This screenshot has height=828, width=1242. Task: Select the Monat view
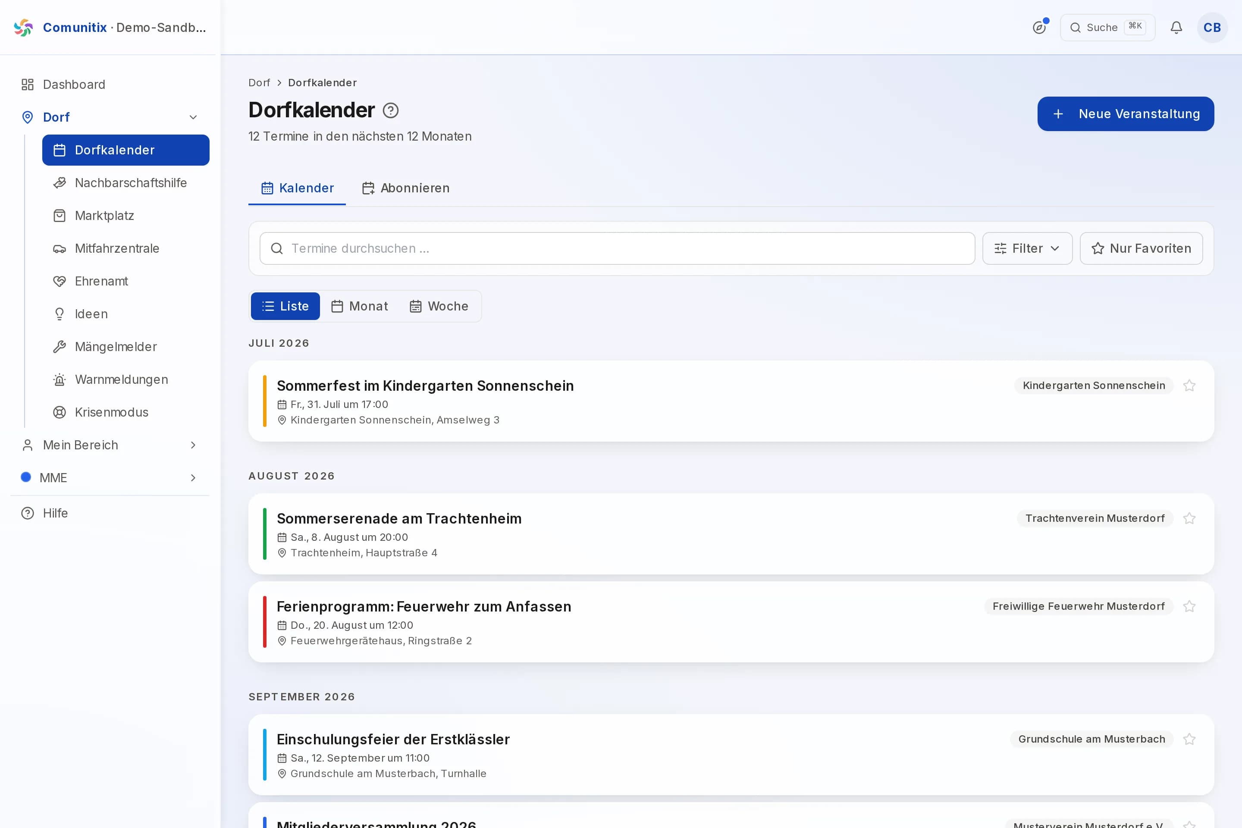[x=360, y=306]
